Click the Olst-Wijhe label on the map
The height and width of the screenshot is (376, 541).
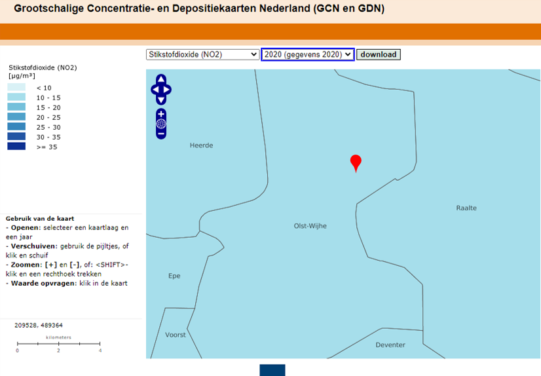310,226
